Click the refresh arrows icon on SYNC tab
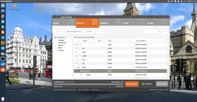Image resolution: width=197 pixels, height=102 pixels. click(x=142, y=22)
